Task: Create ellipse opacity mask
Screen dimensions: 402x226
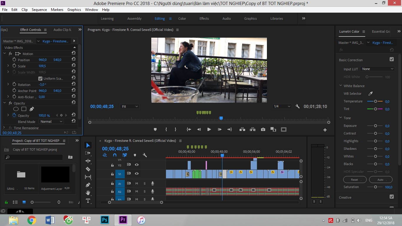Action: [x=16, y=109]
